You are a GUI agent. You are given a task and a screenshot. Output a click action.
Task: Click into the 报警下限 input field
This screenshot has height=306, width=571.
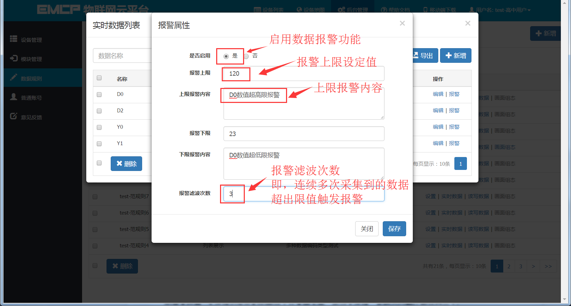pos(304,134)
